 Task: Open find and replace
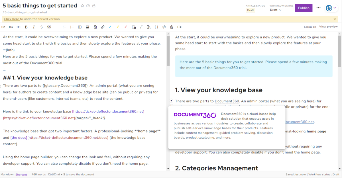(x=148, y=27)
